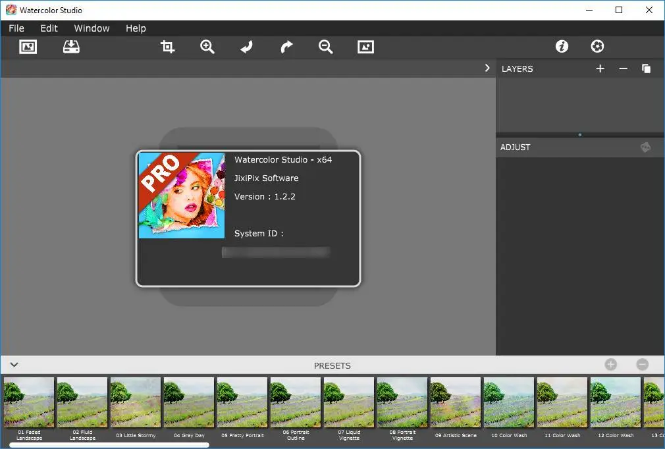Click the ADJUST panel header

(516, 147)
